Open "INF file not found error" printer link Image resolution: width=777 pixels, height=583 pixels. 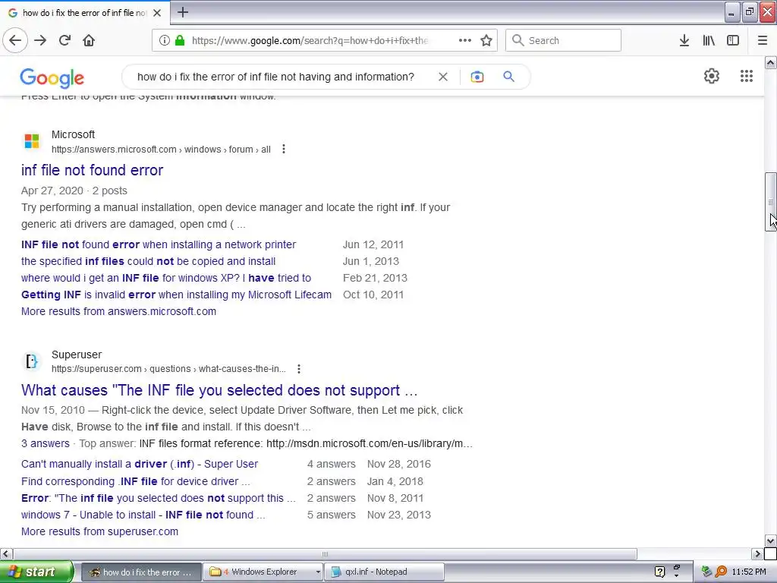[x=159, y=244]
